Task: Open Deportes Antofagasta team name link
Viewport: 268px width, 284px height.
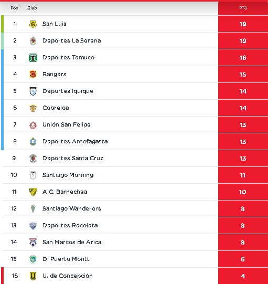Action: click(75, 141)
